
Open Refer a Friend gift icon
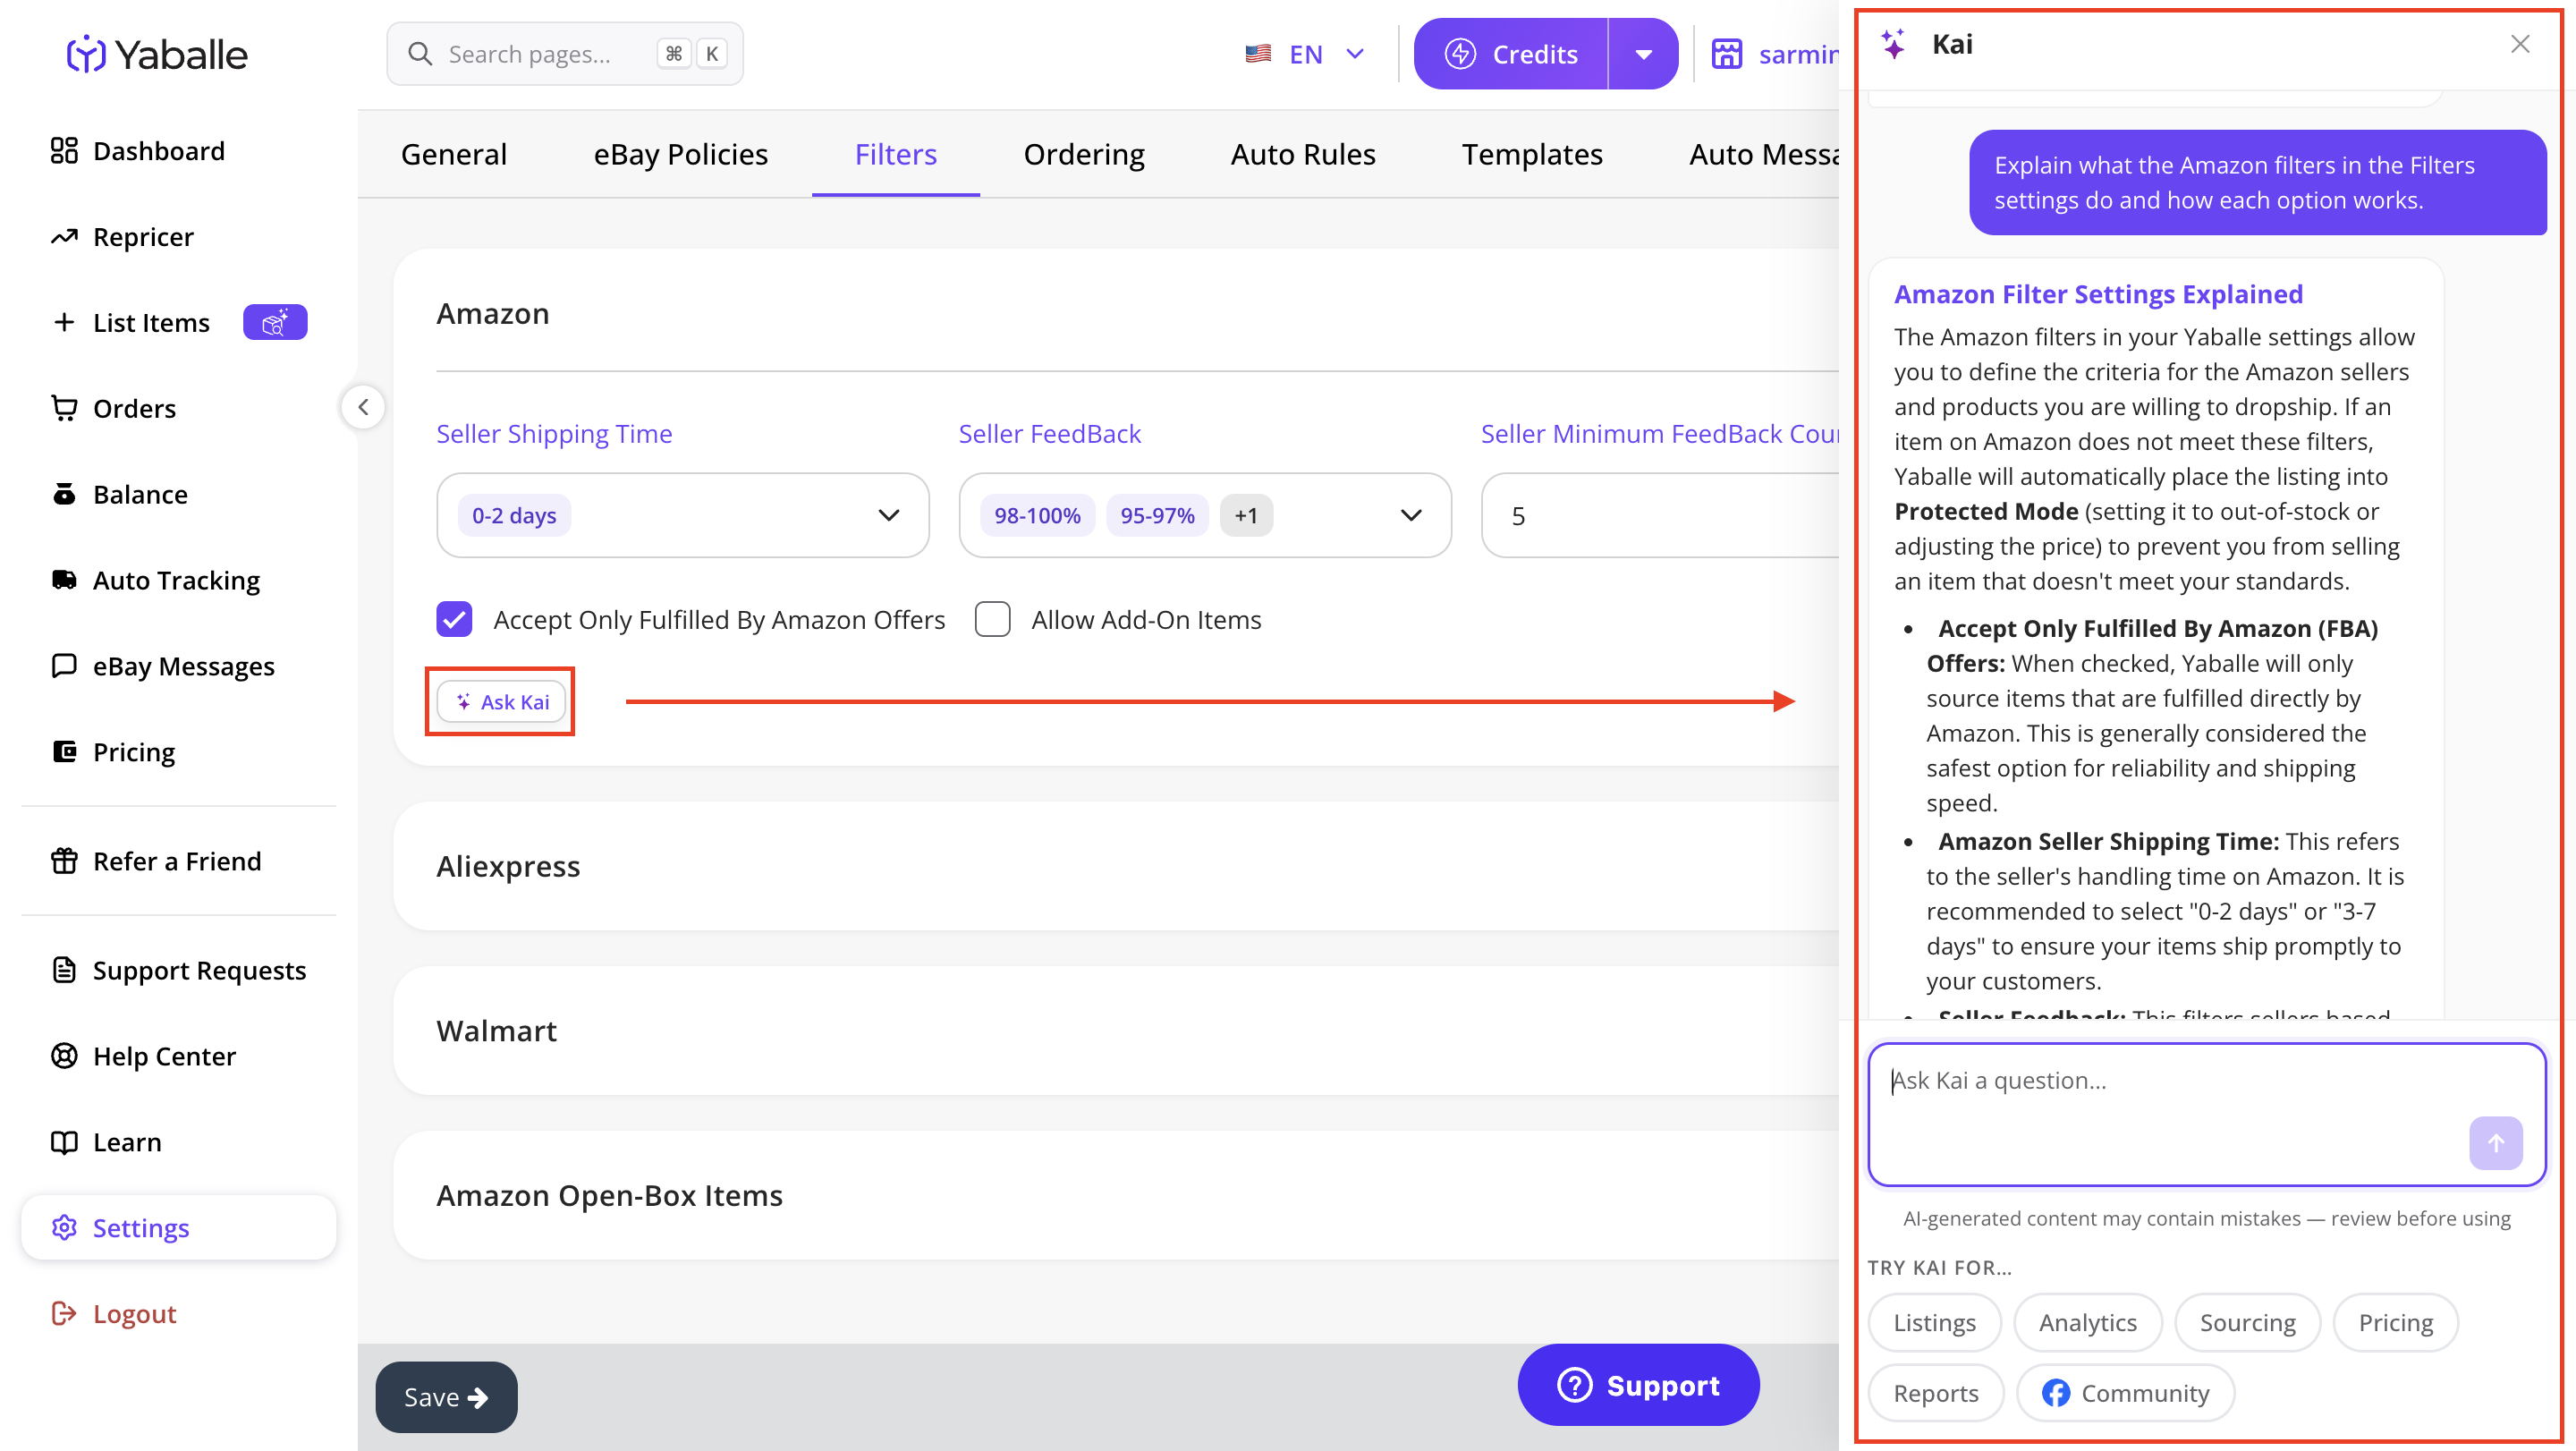coord(64,861)
